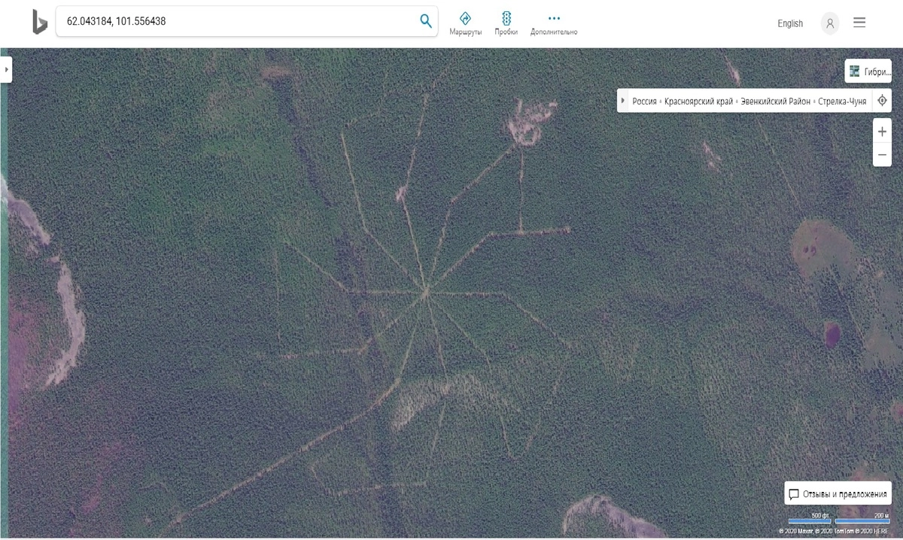Click the magnifier search icon
This screenshot has height=540, width=903.
426,21
